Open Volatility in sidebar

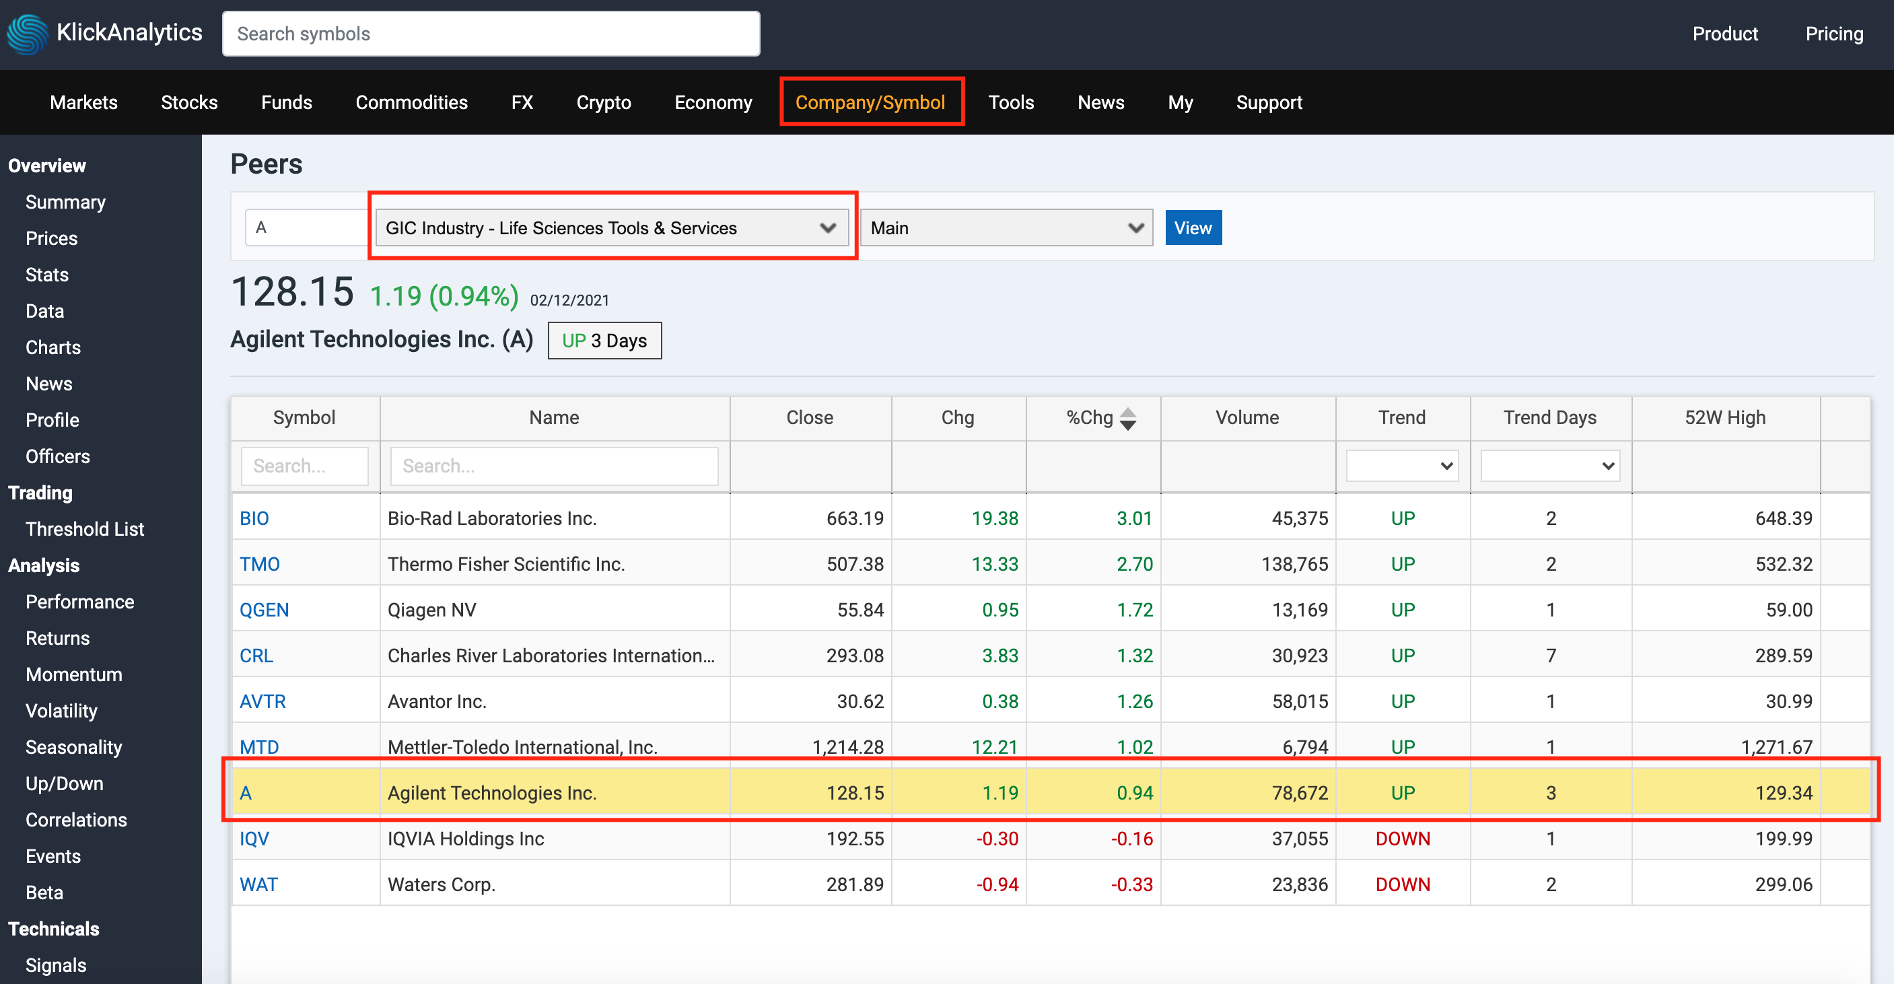61,711
